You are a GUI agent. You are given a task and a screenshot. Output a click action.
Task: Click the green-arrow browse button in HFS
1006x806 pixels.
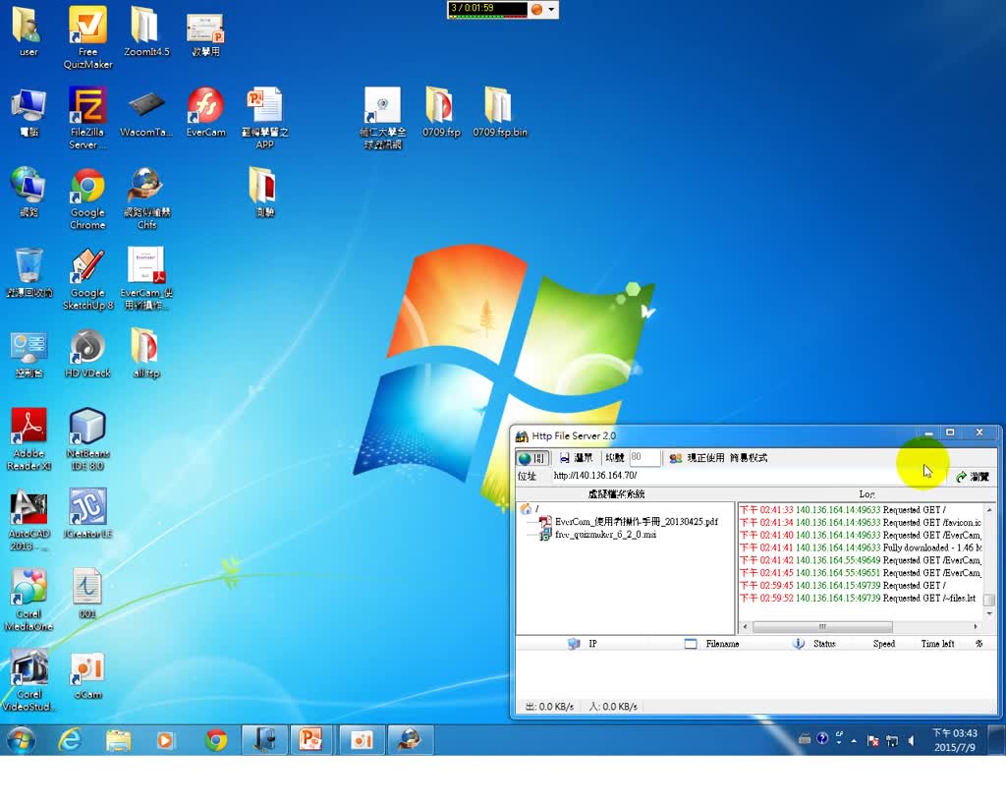tap(972, 477)
